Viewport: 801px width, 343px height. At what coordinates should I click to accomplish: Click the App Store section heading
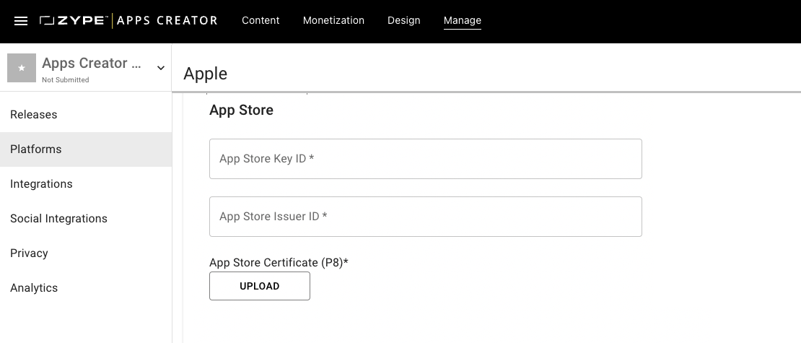(x=241, y=110)
